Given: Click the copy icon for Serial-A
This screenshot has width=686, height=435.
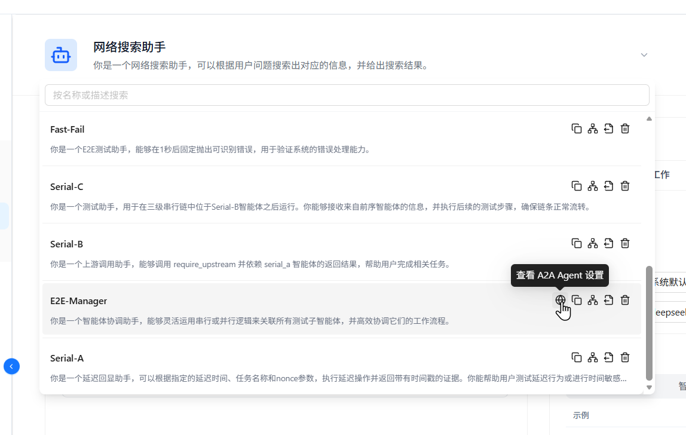Looking at the screenshot, I should pyautogui.click(x=577, y=357).
